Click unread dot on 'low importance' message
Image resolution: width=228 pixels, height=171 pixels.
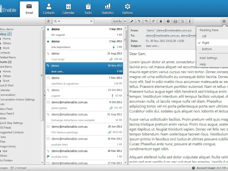tap(48, 41)
